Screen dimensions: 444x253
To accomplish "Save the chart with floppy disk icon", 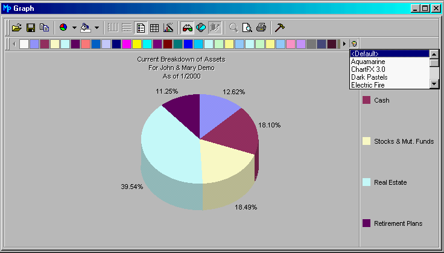I will tap(31, 28).
